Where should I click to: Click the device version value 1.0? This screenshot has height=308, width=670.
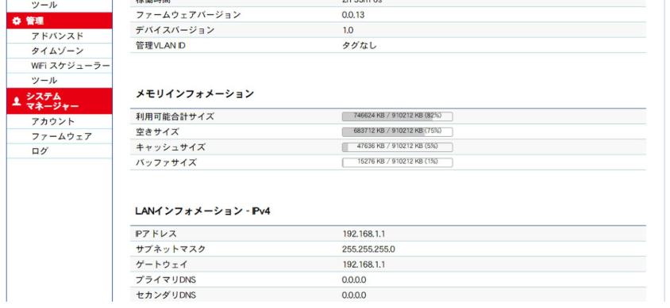pos(348,30)
